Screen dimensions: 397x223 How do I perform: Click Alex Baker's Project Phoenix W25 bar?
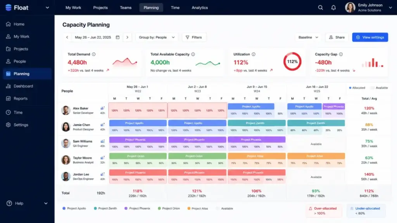coord(333,106)
